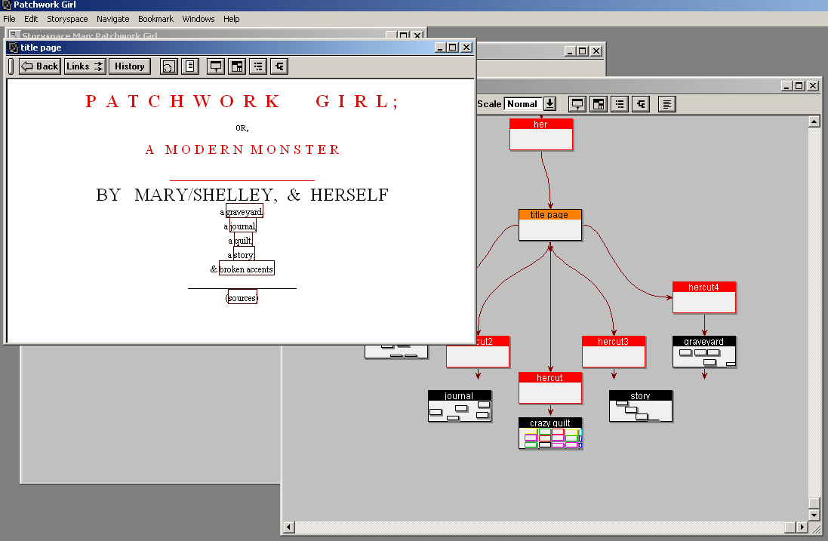Image resolution: width=828 pixels, height=541 pixels.
Task: Click the tree view icon in title page toolbar
Action: click(279, 66)
